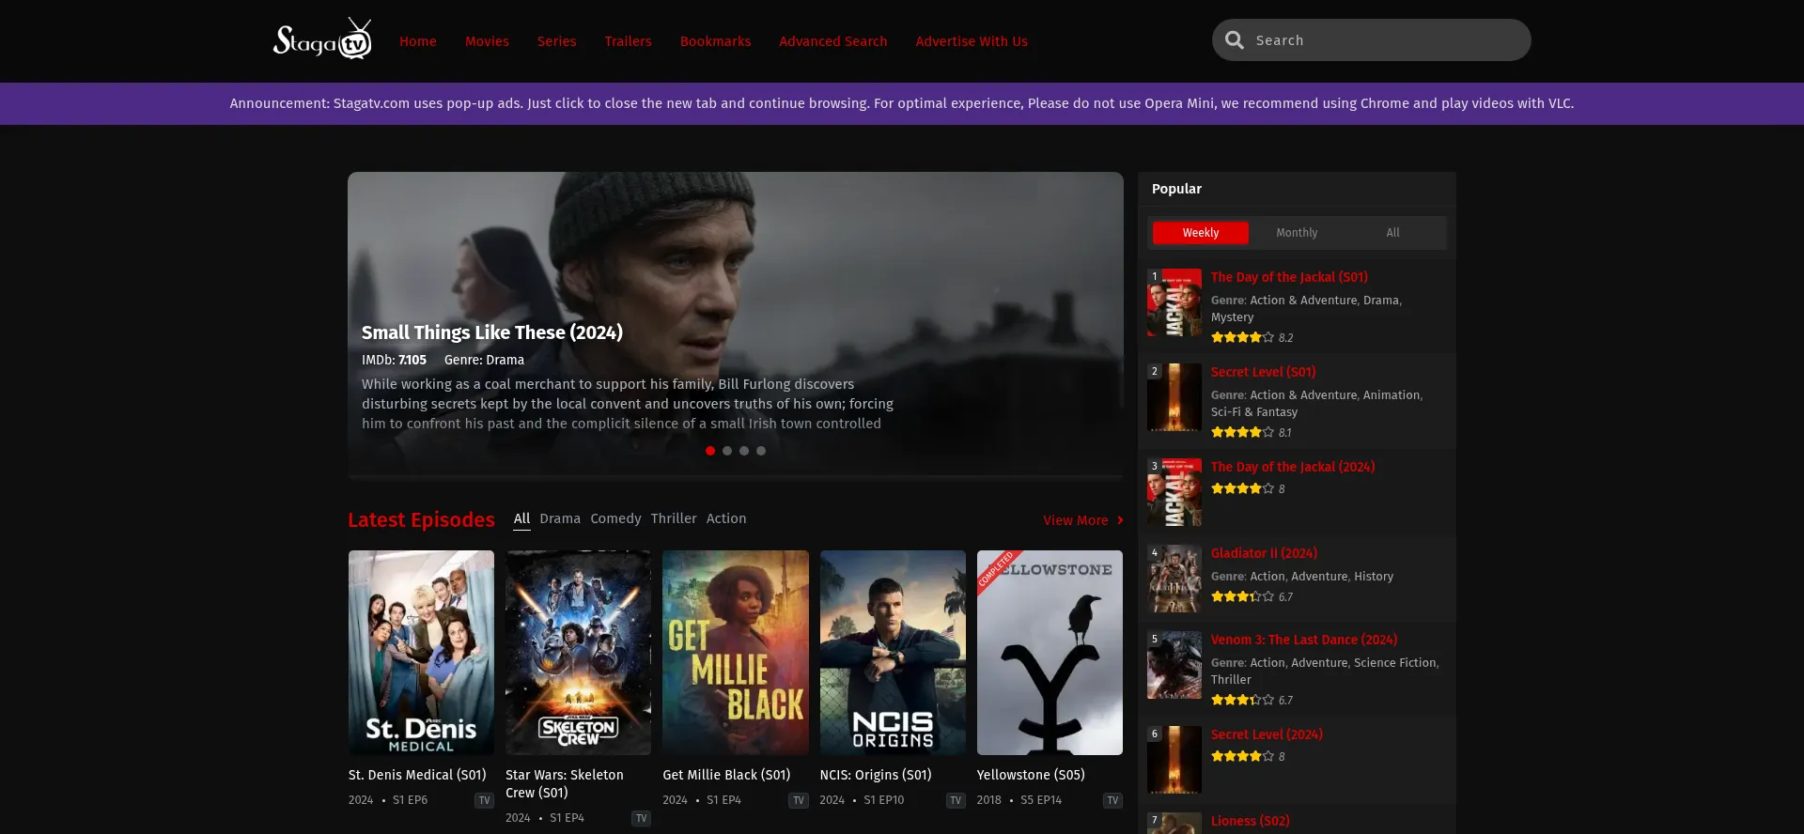Screen dimensions: 1804x834
Task: Click popular rank 3 Jackal thumbnail
Action: click(x=1174, y=492)
